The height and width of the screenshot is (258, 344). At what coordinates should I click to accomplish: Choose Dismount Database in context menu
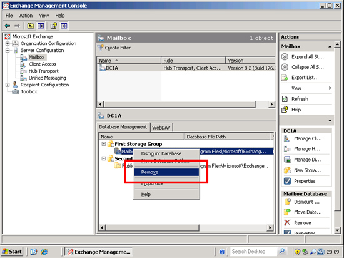click(166, 153)
